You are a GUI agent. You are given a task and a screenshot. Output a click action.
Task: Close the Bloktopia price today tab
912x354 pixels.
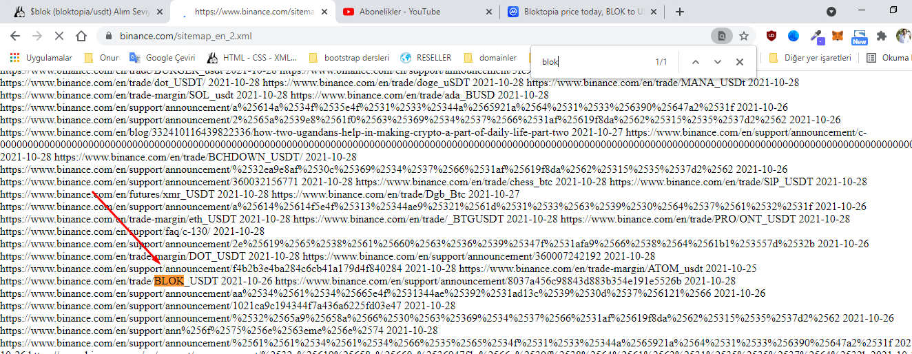click(x=654, y=12)
